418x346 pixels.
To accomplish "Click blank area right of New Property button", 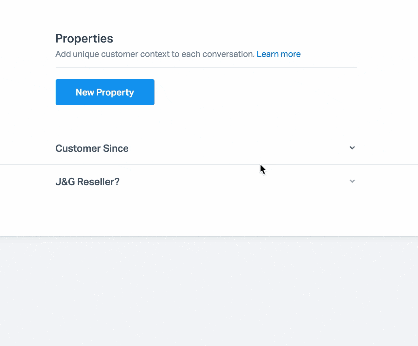I will (x=255, y=92).
